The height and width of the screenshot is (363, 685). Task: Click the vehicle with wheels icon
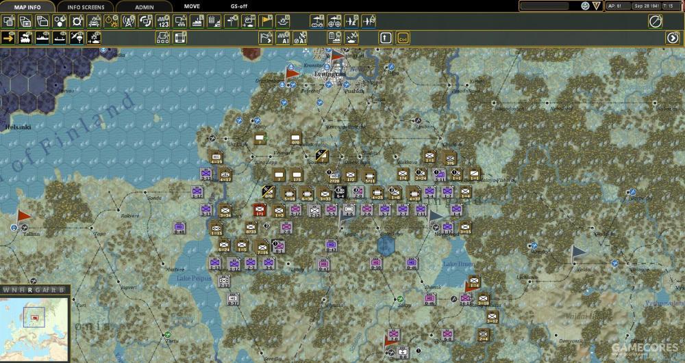[162, 38]
